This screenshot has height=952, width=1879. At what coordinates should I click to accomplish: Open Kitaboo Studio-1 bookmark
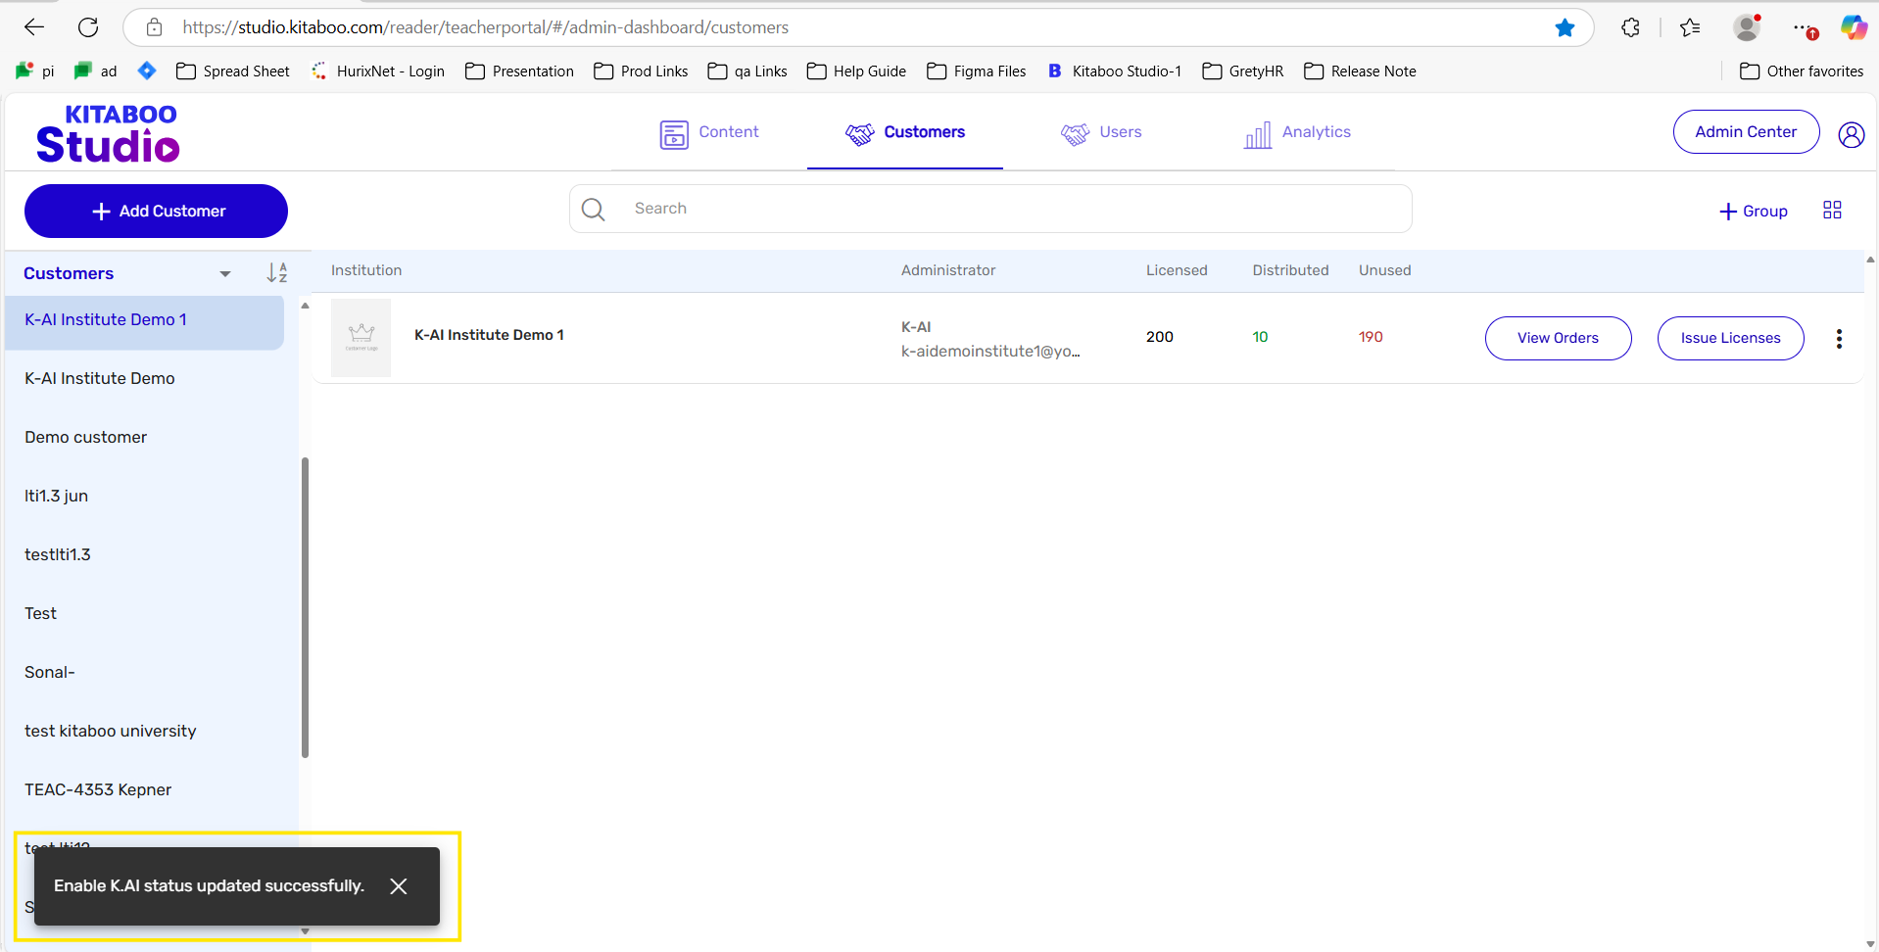click(x=1115, y=71)
